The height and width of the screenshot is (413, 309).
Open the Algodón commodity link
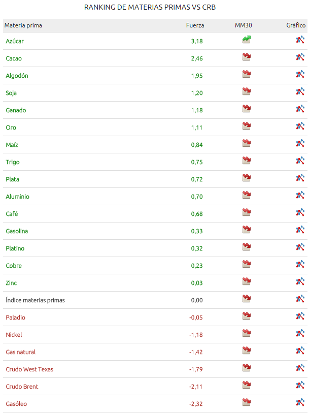coord(17,76)
